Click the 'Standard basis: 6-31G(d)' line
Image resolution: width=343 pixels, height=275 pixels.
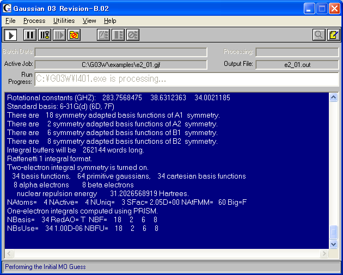coord(60,107)
